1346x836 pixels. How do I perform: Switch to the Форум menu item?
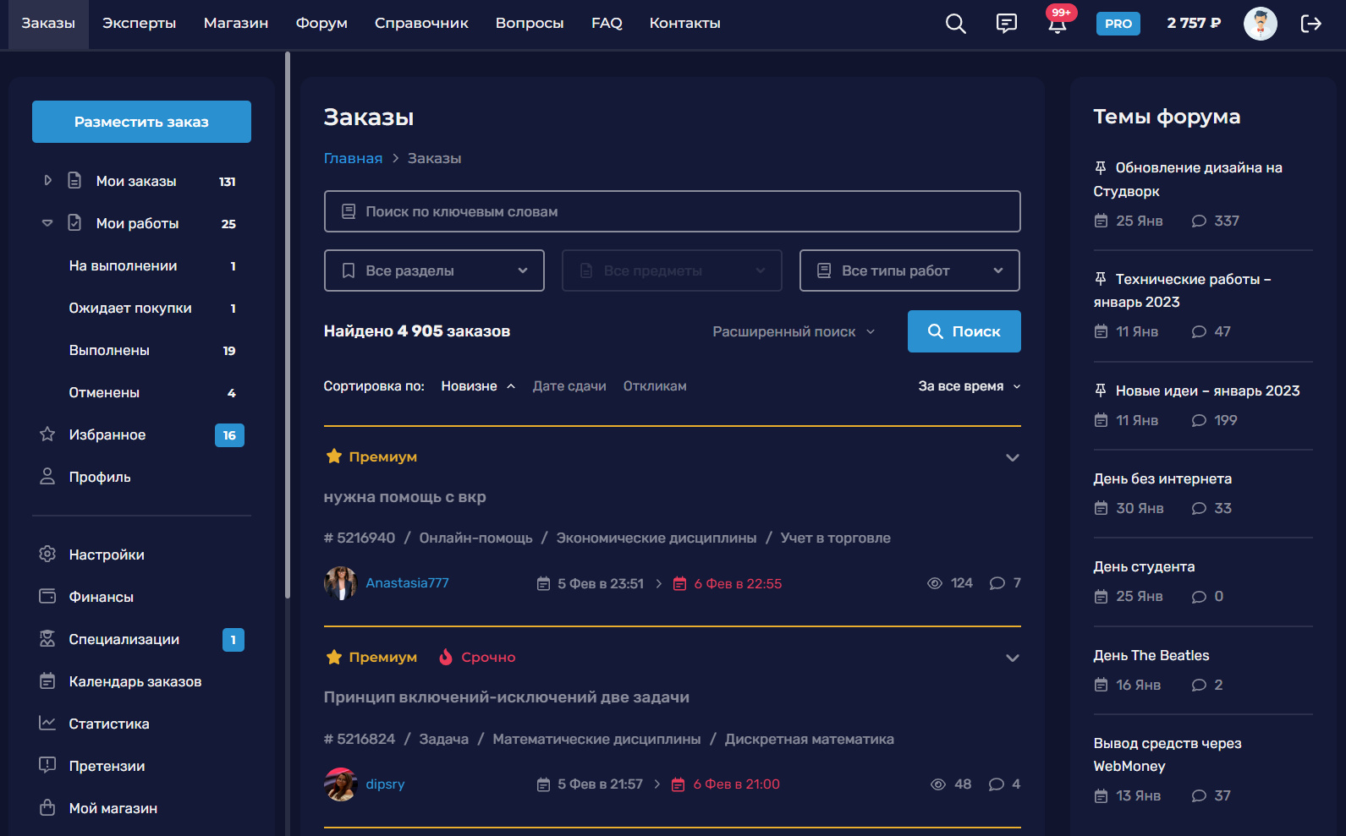coord(321,24)
